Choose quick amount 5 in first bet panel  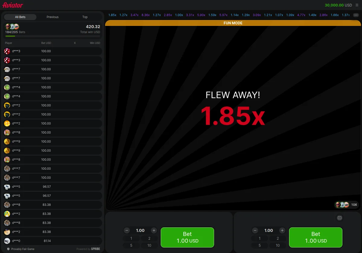[131, 245]
